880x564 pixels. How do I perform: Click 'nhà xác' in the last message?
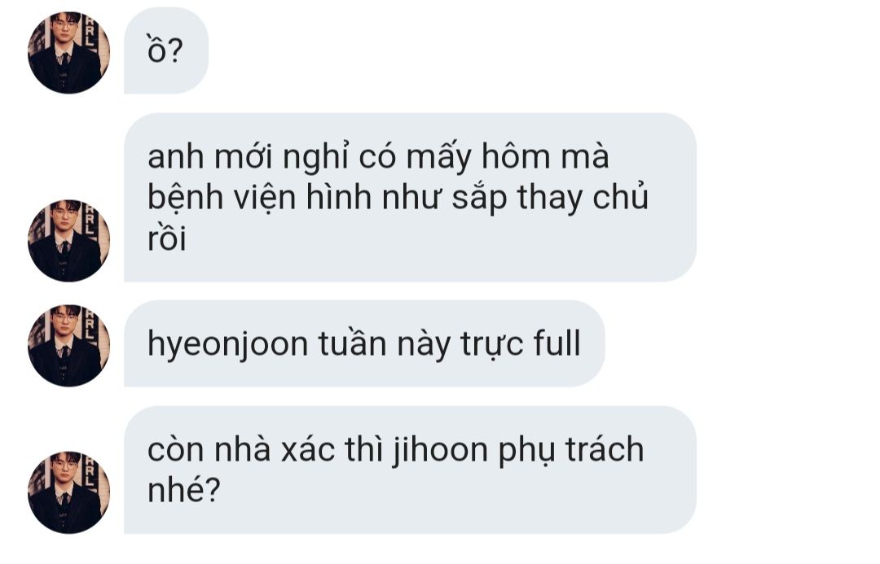242,449
